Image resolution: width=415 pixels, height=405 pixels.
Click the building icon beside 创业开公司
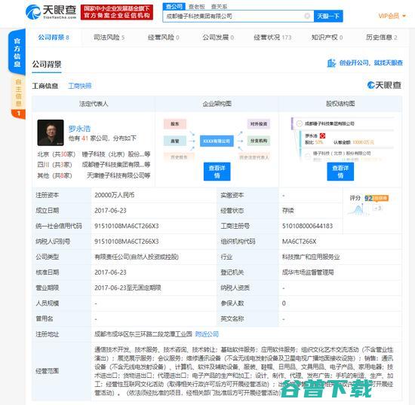pos(331,63)
